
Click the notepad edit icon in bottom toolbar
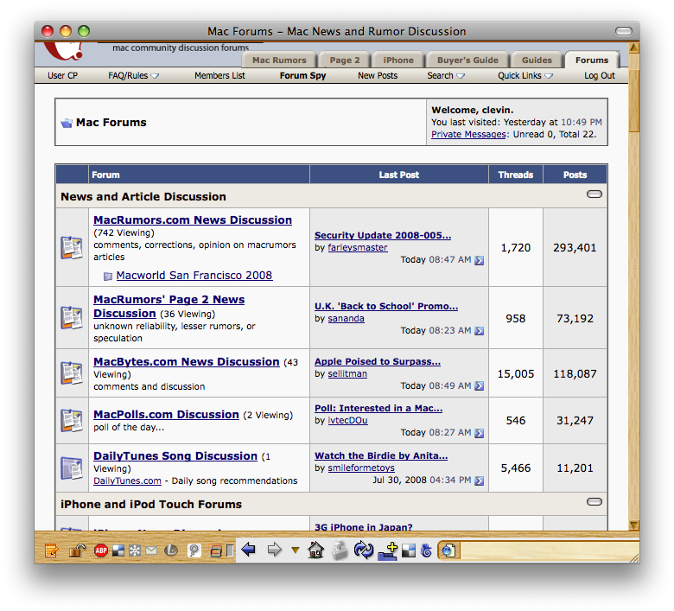[52, 550]
